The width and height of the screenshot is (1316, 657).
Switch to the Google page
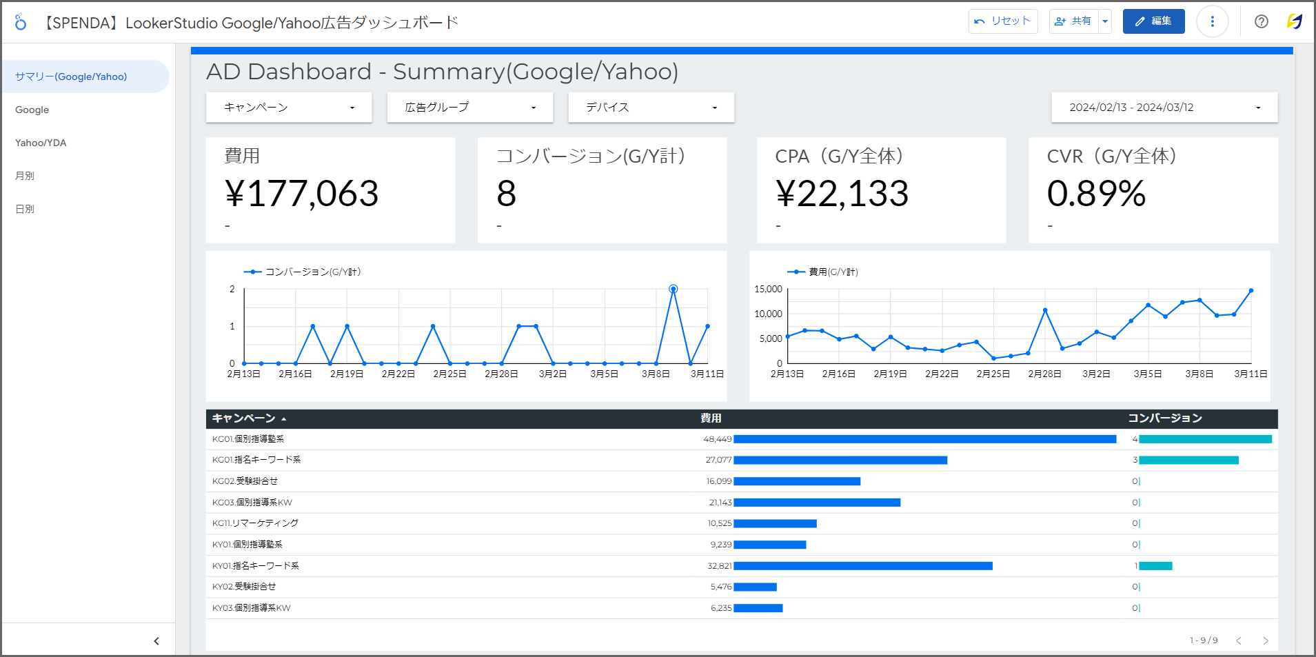tap(32, 110)
